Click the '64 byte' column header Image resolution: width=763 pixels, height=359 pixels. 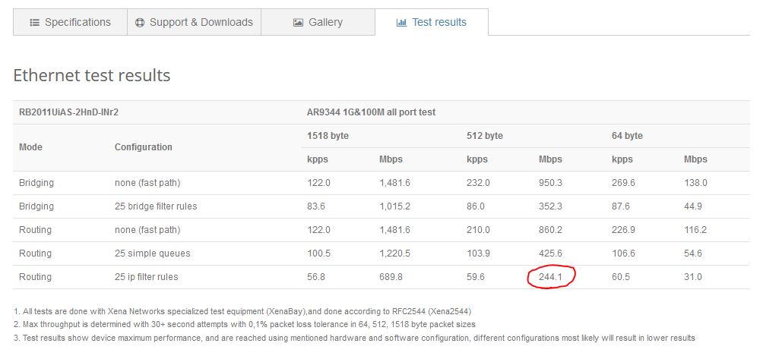(627, 136)
